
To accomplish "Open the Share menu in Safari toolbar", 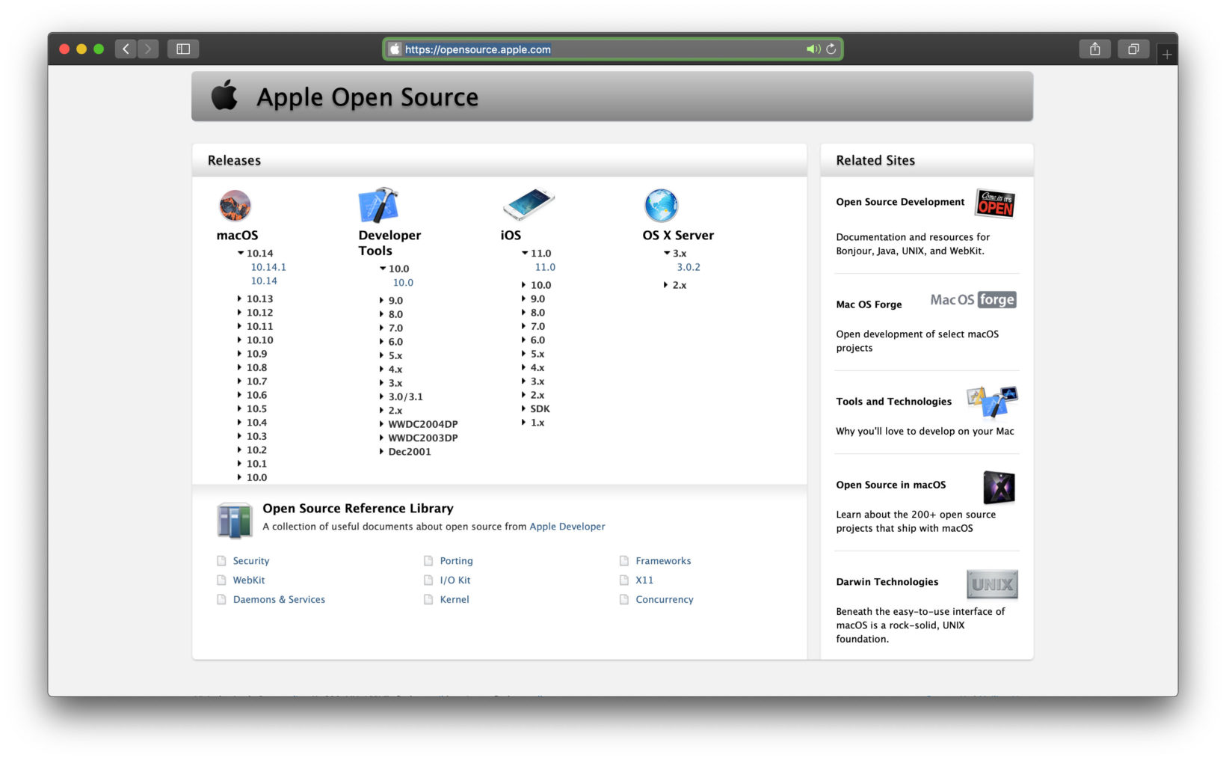I will [1095, 49].
